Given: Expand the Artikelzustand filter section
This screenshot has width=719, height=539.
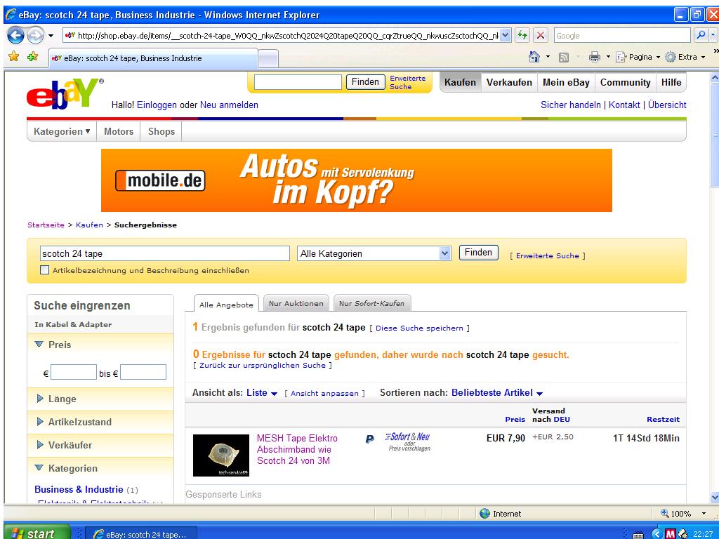Looking at the screenshot, I should click(40, 422).
